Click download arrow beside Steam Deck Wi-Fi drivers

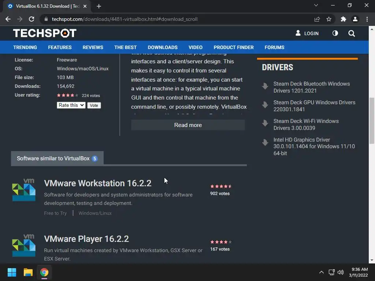(265, 123)
